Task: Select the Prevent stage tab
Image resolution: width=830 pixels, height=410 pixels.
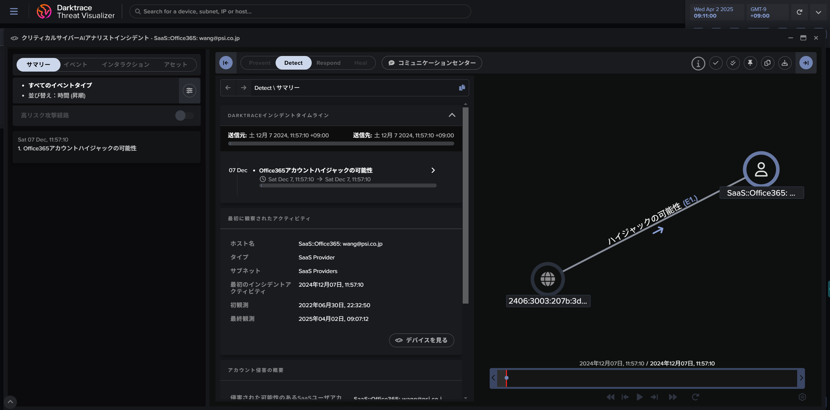Action: pyautogui.click(x=260, y=63)
